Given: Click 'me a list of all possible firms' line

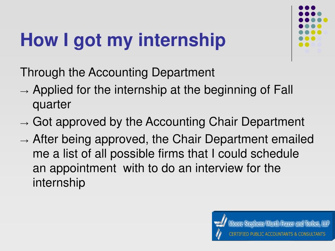Looking at the screenshot, I should pos(166,154).
